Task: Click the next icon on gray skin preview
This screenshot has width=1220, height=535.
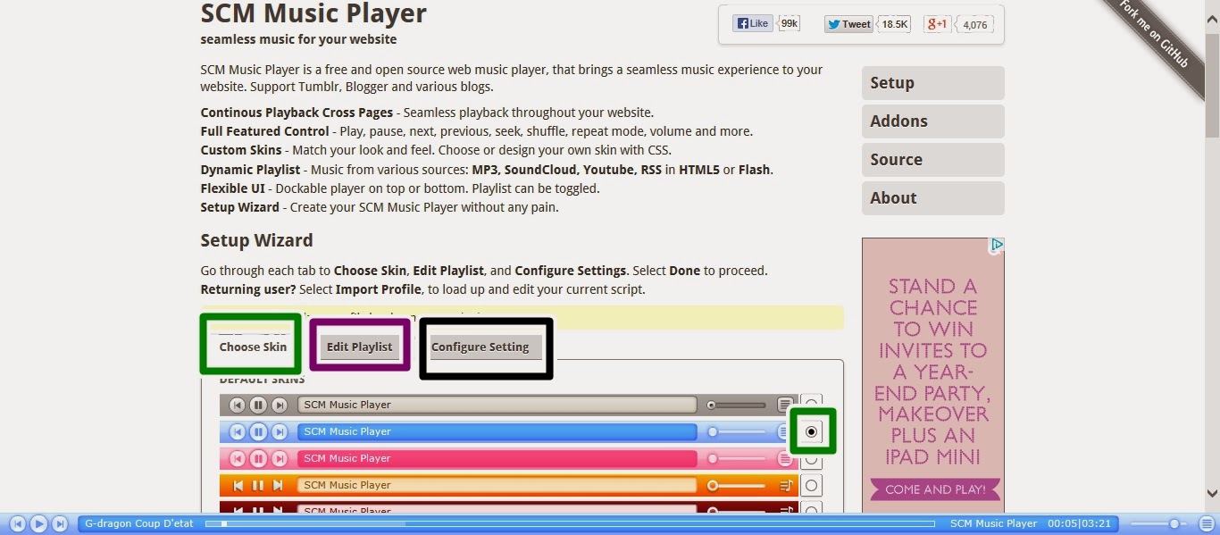Action: click(x=280, y=405)
